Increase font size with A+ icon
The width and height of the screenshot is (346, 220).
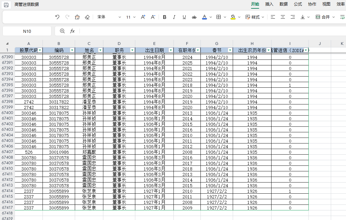[143, 17]
